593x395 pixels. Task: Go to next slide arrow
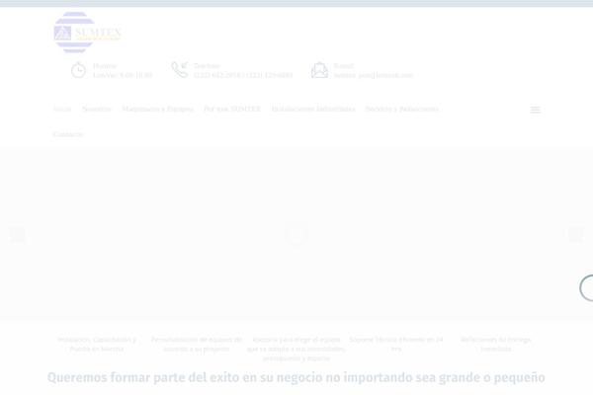click(576, 234)
